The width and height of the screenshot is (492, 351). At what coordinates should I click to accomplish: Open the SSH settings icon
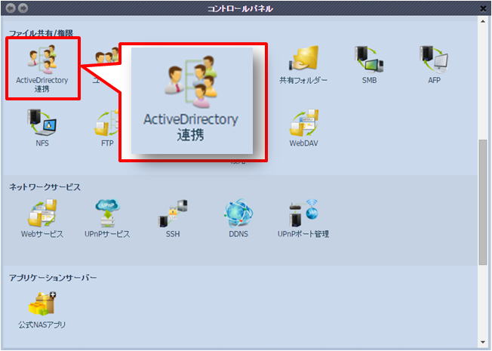(x=173, y=219)
